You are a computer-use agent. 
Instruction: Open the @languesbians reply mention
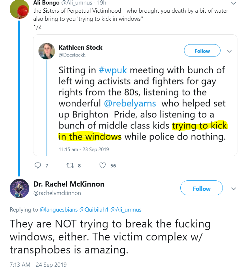(x=59, y=210)
